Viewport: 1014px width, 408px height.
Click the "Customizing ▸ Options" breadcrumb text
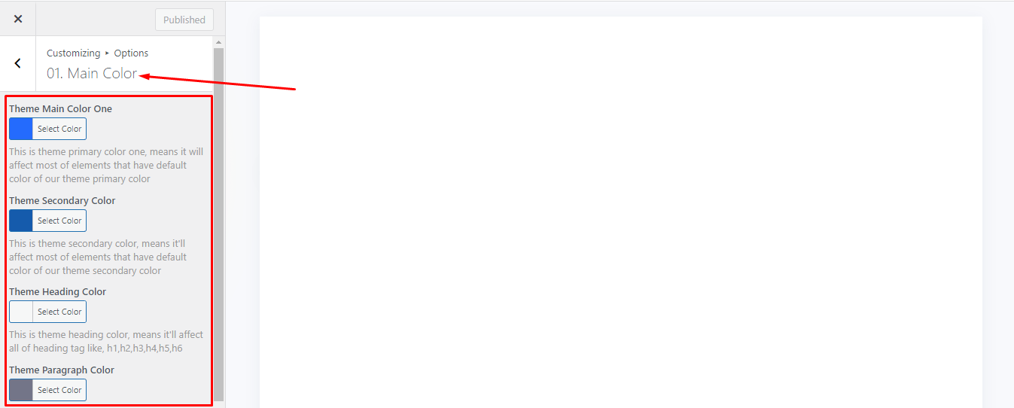pyautogui.click(x=97, y=53)
